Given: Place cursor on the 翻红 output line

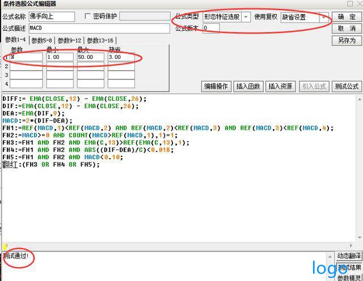Looking at the screenshot, I should tap(51, 165).
